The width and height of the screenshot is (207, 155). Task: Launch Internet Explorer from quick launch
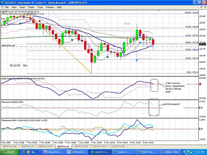pyautogui.click(x=24, y=152)
